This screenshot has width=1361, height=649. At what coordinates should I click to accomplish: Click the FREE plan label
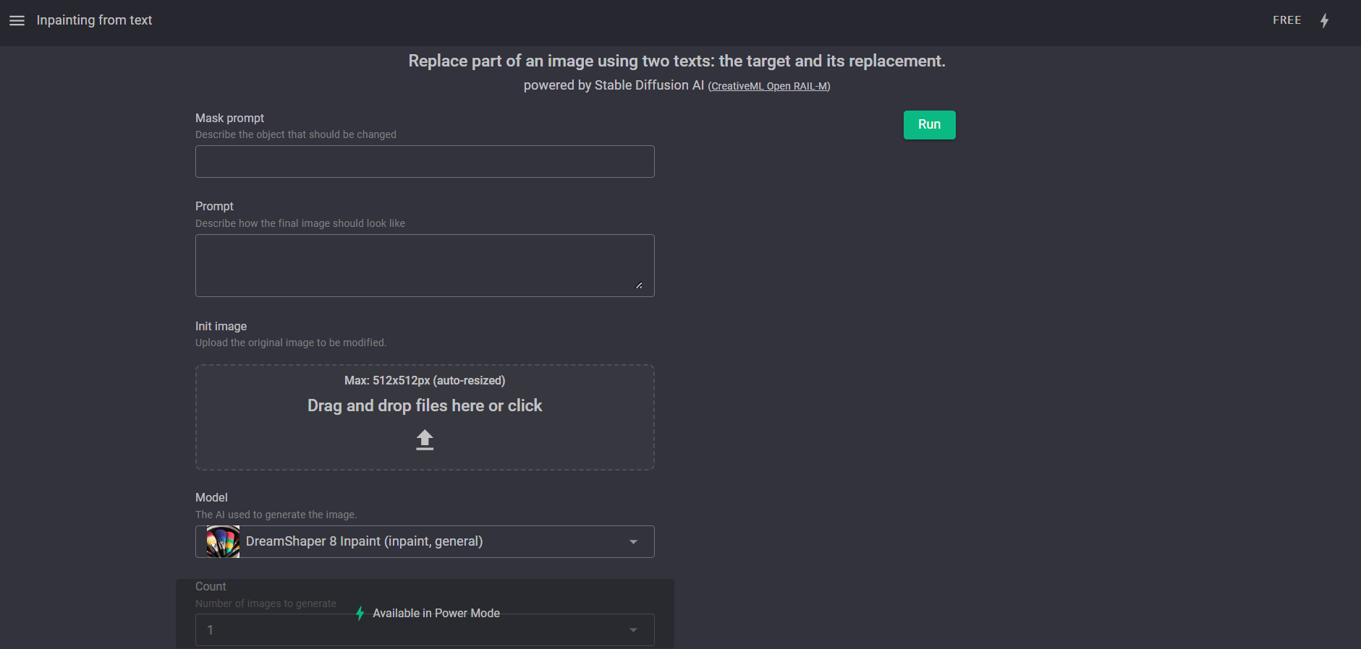[x=1286, y=20]
